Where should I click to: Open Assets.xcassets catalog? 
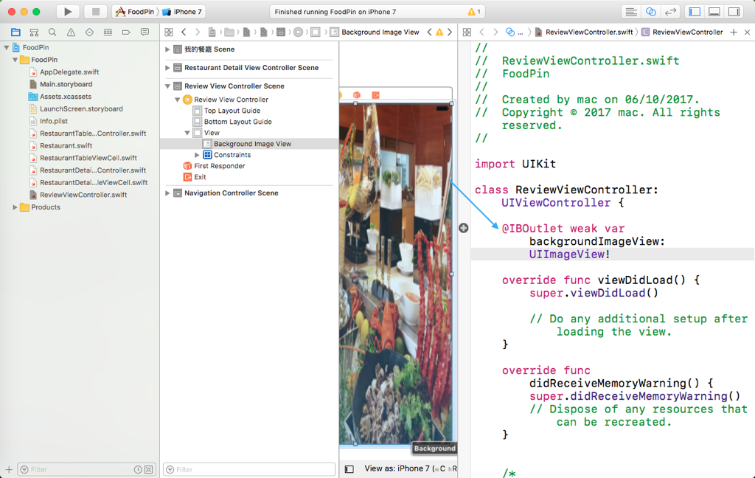tap(66, 97)
